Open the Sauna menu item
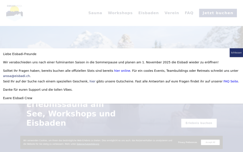 click(95, 13)
